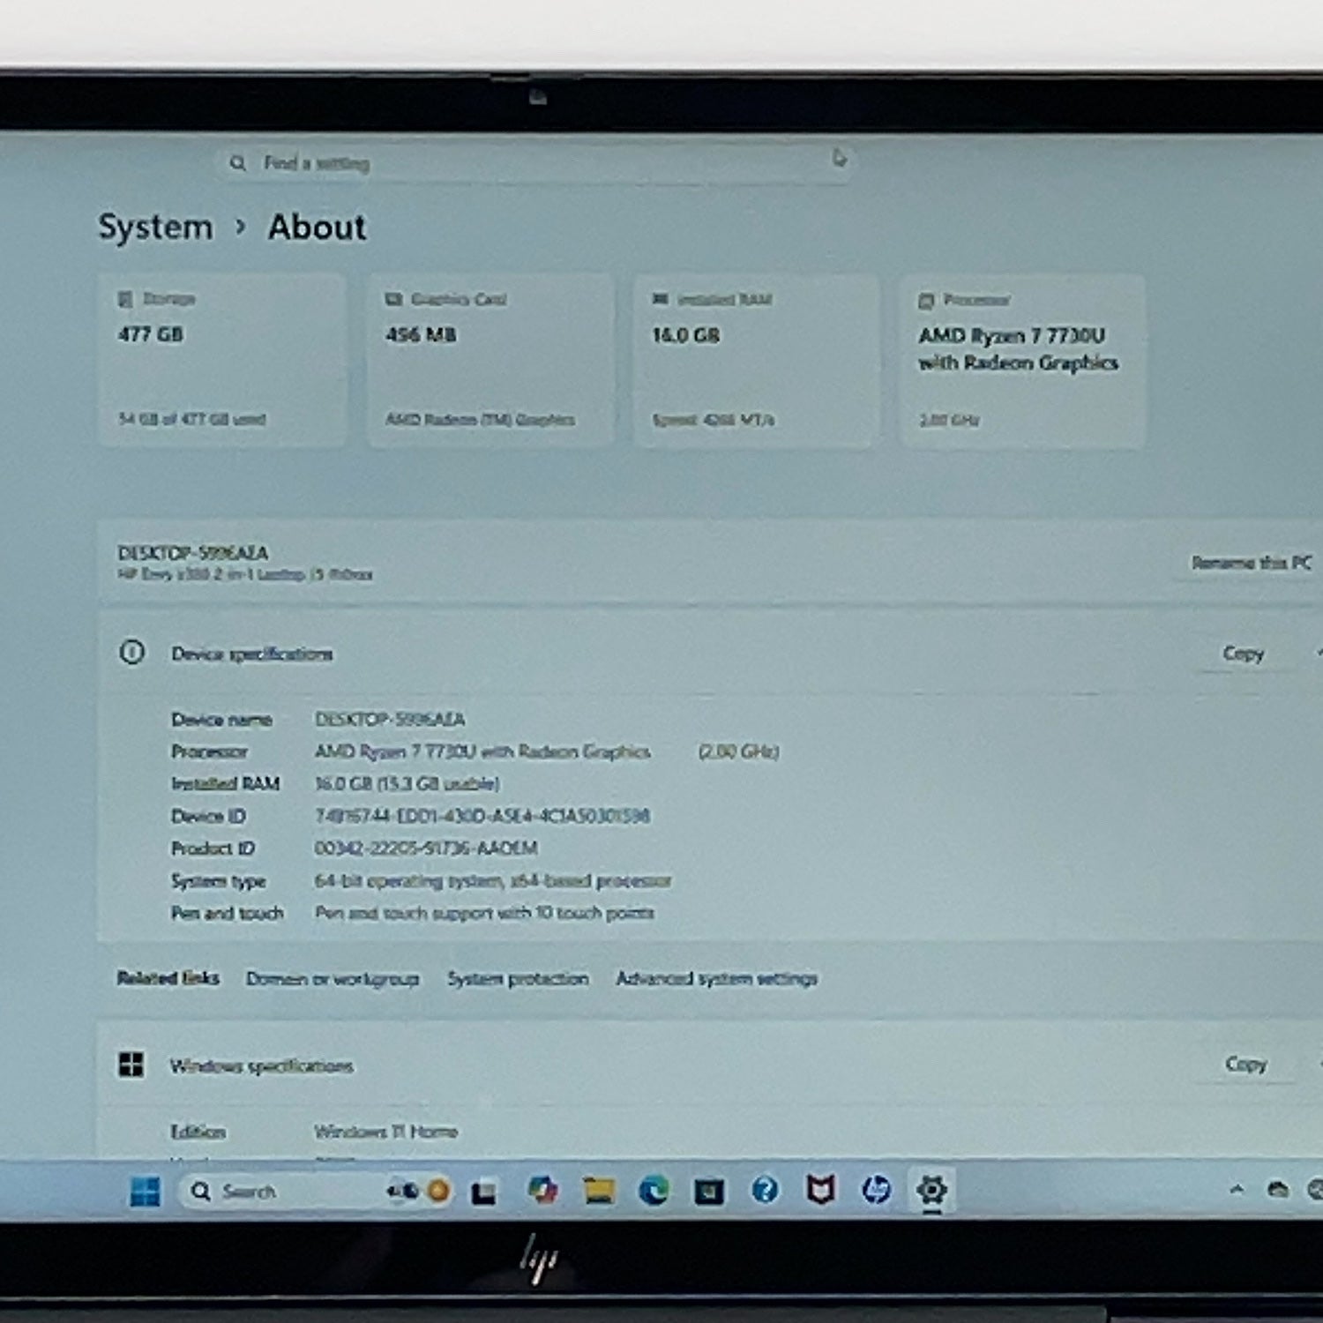Open Advanced system settings link
Screen dimensions: 1323x1323
pyautogui.click(x=716, y=979)
